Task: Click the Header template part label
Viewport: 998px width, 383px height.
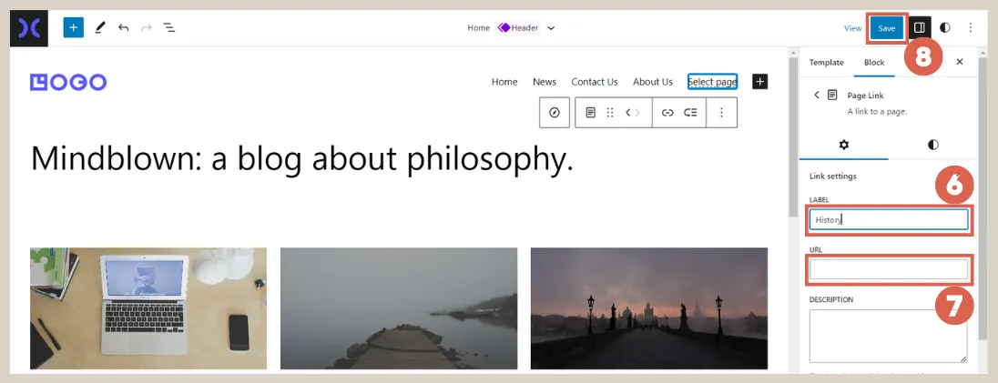Action: click(519, 28)
